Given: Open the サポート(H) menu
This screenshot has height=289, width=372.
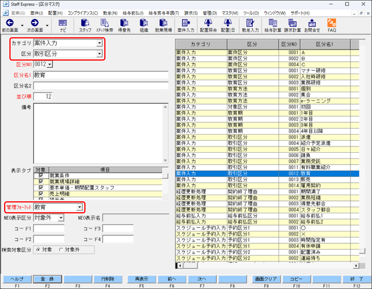Looking at the screenshot, I should point(300,13).
